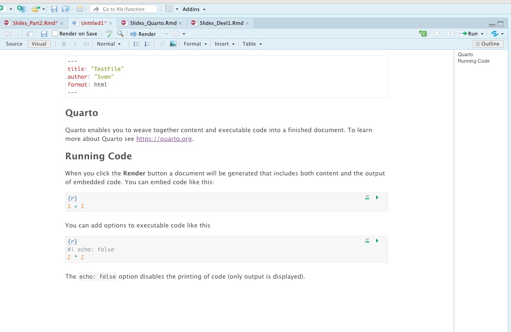This screenshot has height=332, width=511.
Task: Go forward to next source location
Action: pos(15,34)
